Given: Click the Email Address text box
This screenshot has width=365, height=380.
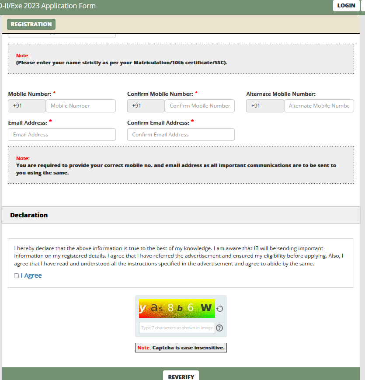Looking at the screenshot, I should [x=62, y=135].
